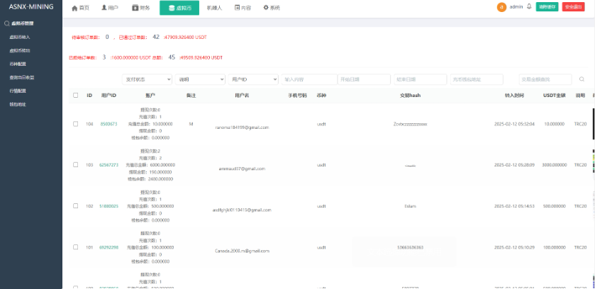Open 钱包地址 in the sidebar

tap(18, 104)
